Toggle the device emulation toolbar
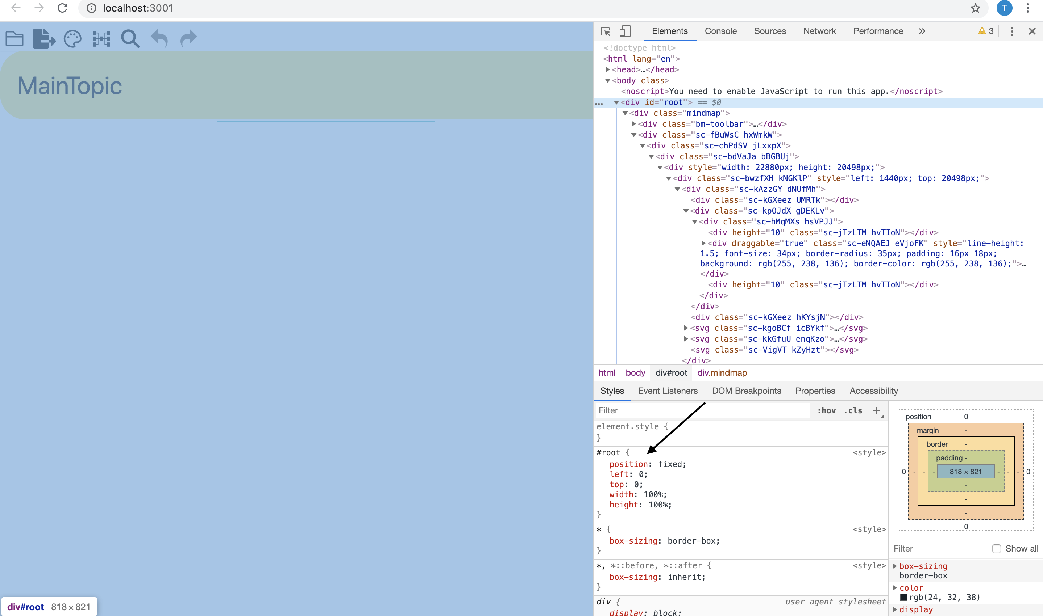 [625, 31]
